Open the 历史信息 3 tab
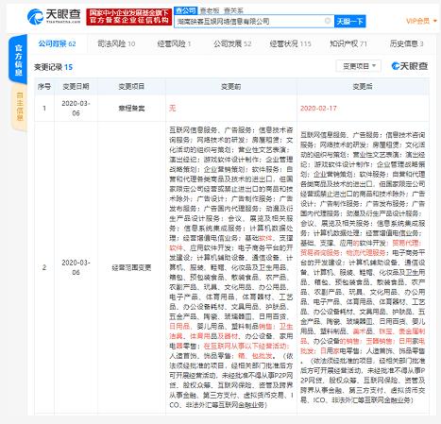Screen dimensions: 441x424 click(x=406, y=43)
